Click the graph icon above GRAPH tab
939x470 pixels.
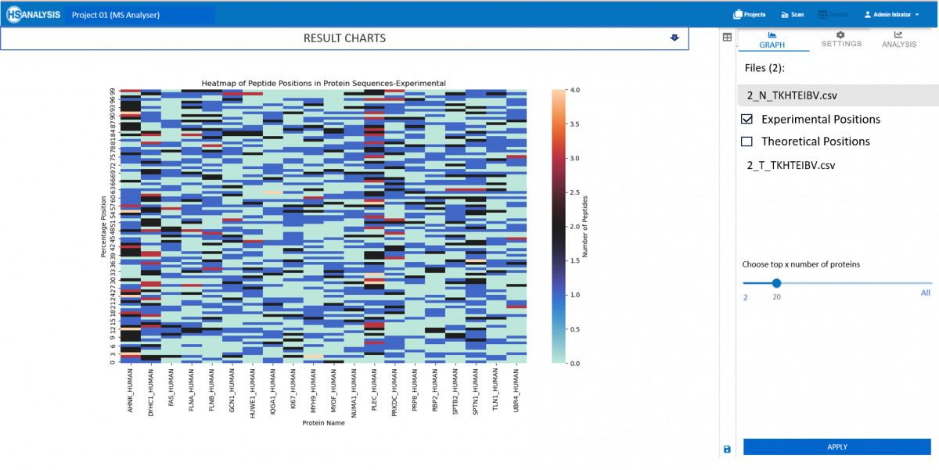[x=772, y=34]
